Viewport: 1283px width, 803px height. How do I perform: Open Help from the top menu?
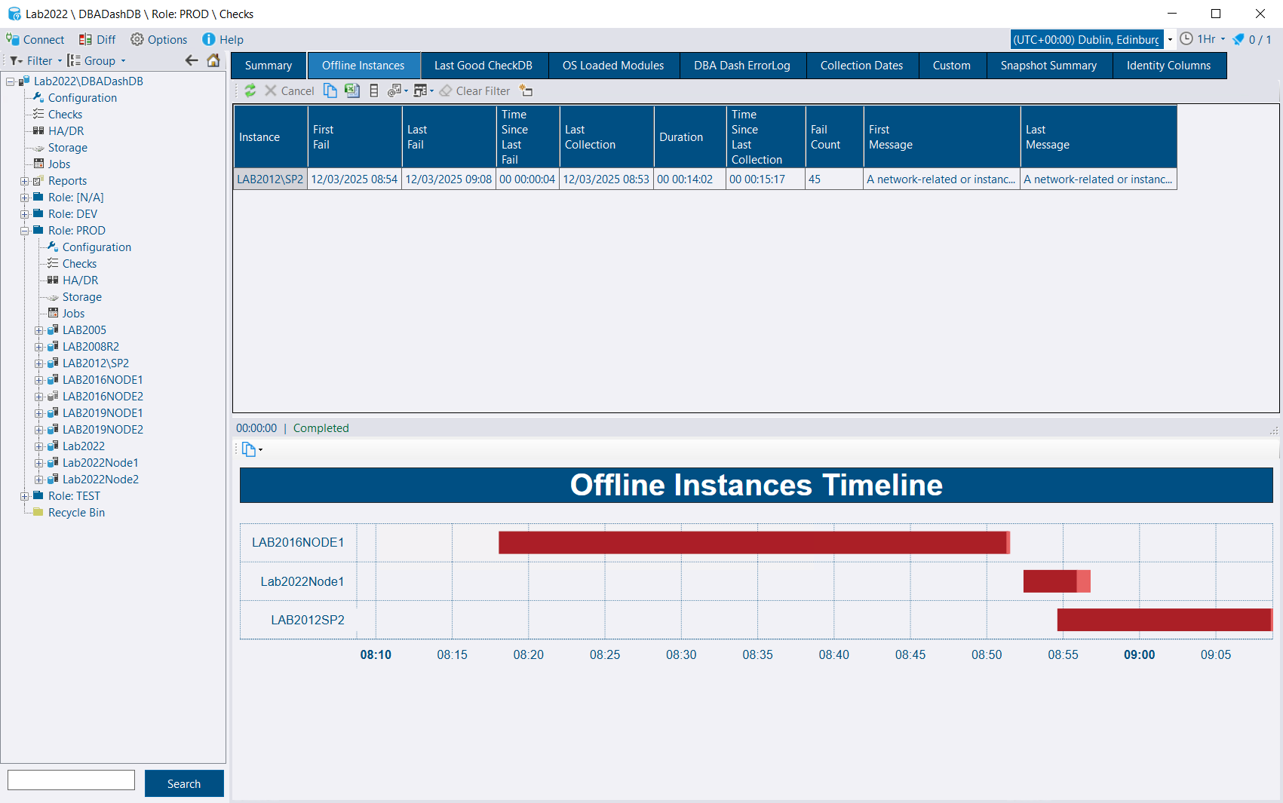pyautogui.click(x=222, y=39)
